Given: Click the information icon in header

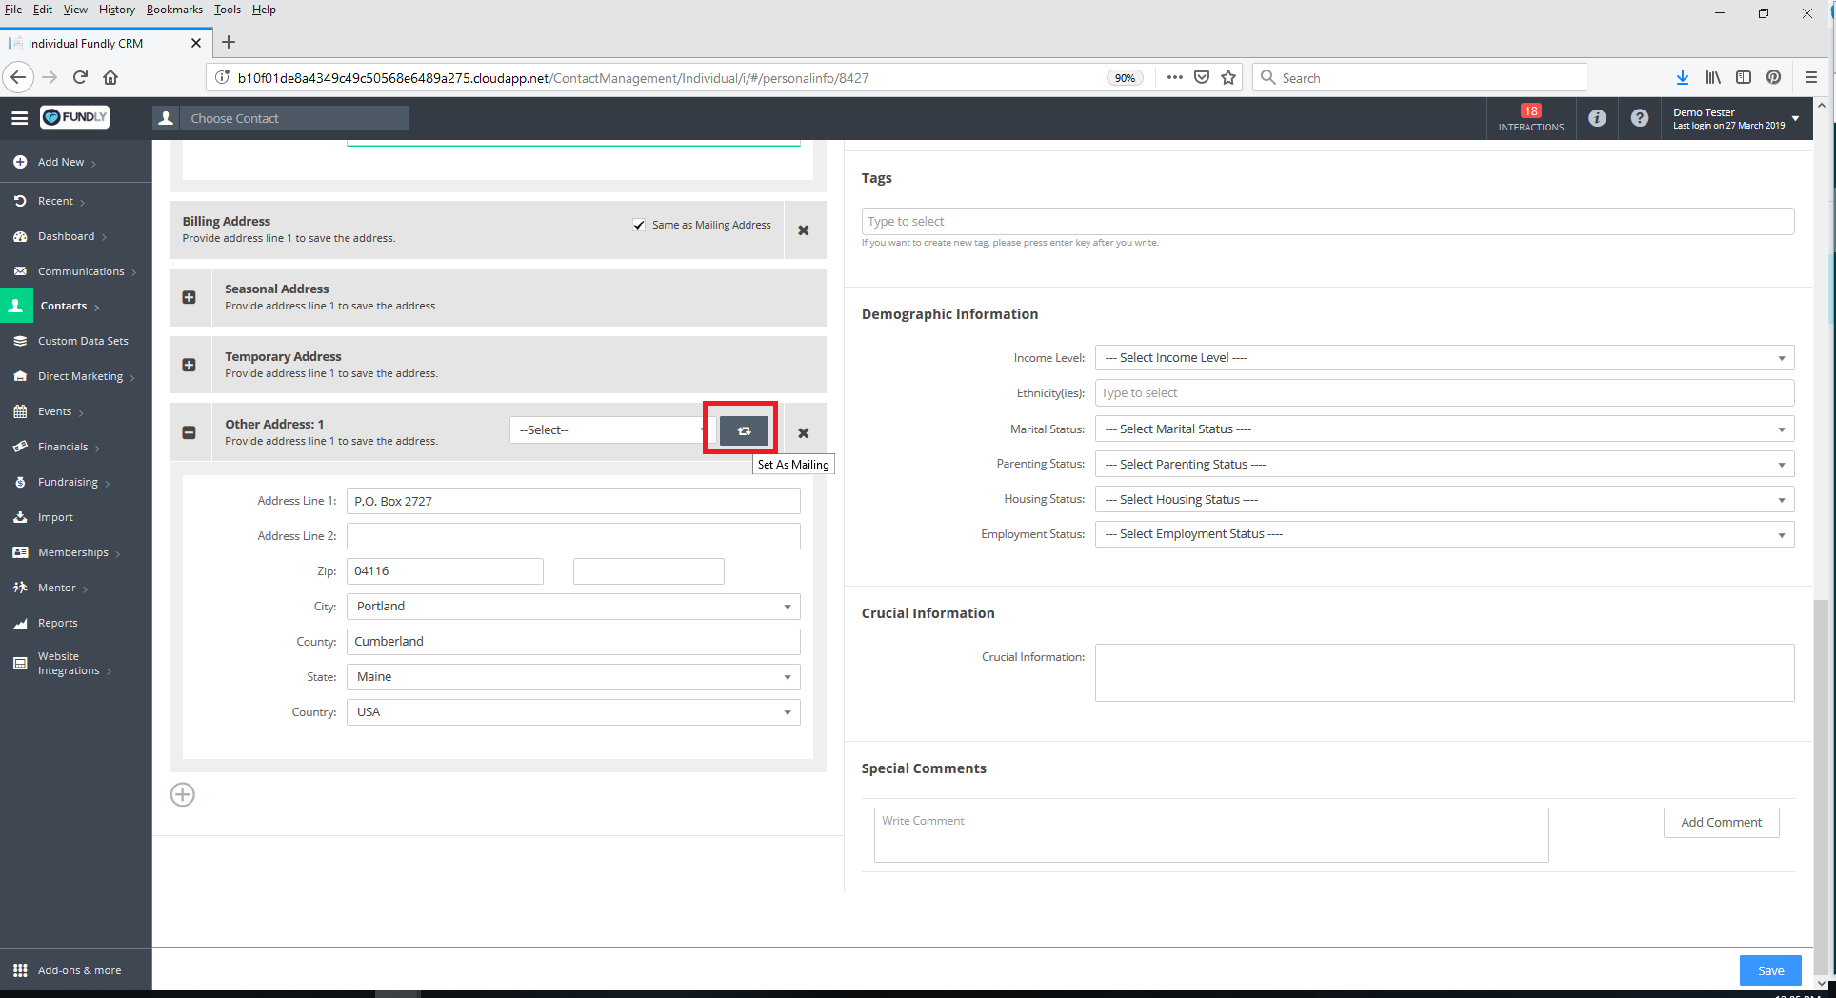Looking at the screenshot, I should click(1597, 118).
